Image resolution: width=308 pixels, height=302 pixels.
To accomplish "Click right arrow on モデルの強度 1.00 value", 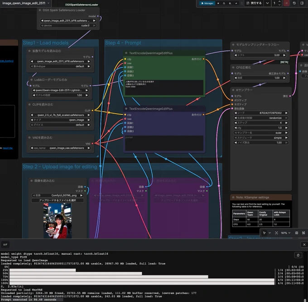I will coord(87,95).
